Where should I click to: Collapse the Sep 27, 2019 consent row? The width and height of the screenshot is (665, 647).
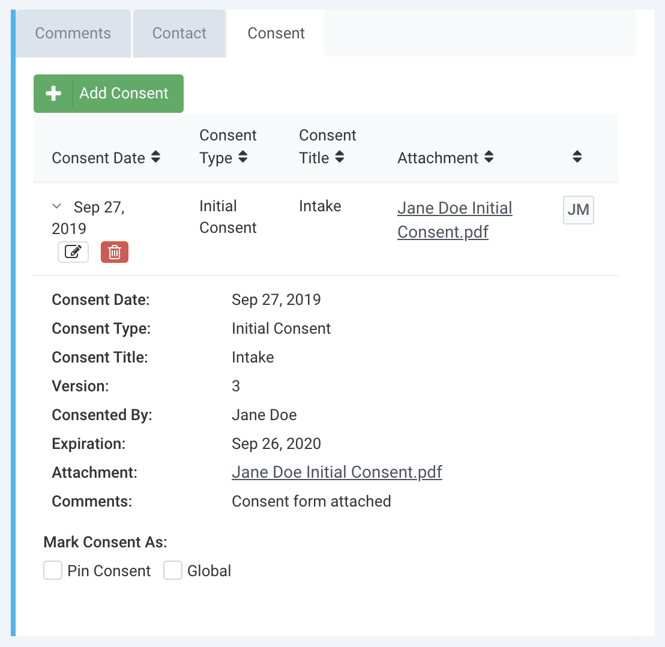pyautogui.click(x=57, y=207)
